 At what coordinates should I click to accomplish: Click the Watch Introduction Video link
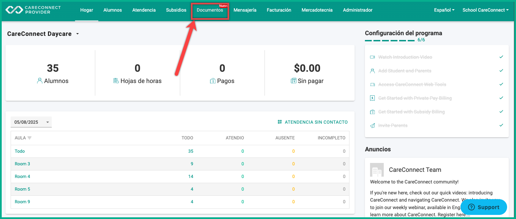[405, 57]
